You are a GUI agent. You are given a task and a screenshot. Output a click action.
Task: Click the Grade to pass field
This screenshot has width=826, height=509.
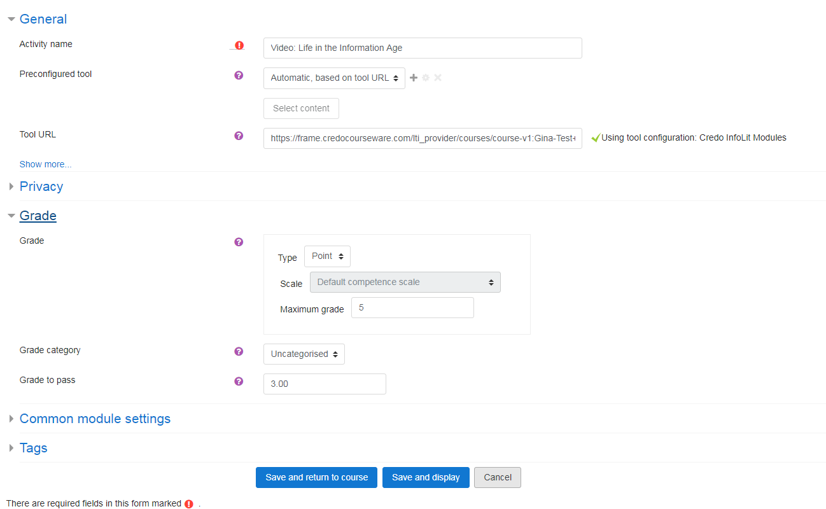click(325, 384)
